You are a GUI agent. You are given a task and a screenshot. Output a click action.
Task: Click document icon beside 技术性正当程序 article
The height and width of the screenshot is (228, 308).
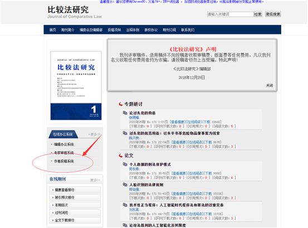pos(125,205)
